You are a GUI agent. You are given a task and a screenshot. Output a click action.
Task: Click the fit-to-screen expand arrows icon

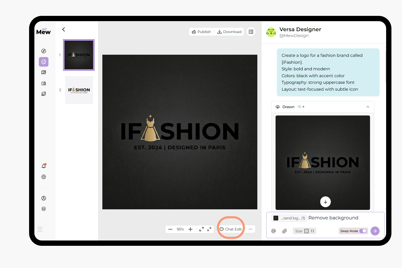tap(202, 229)
